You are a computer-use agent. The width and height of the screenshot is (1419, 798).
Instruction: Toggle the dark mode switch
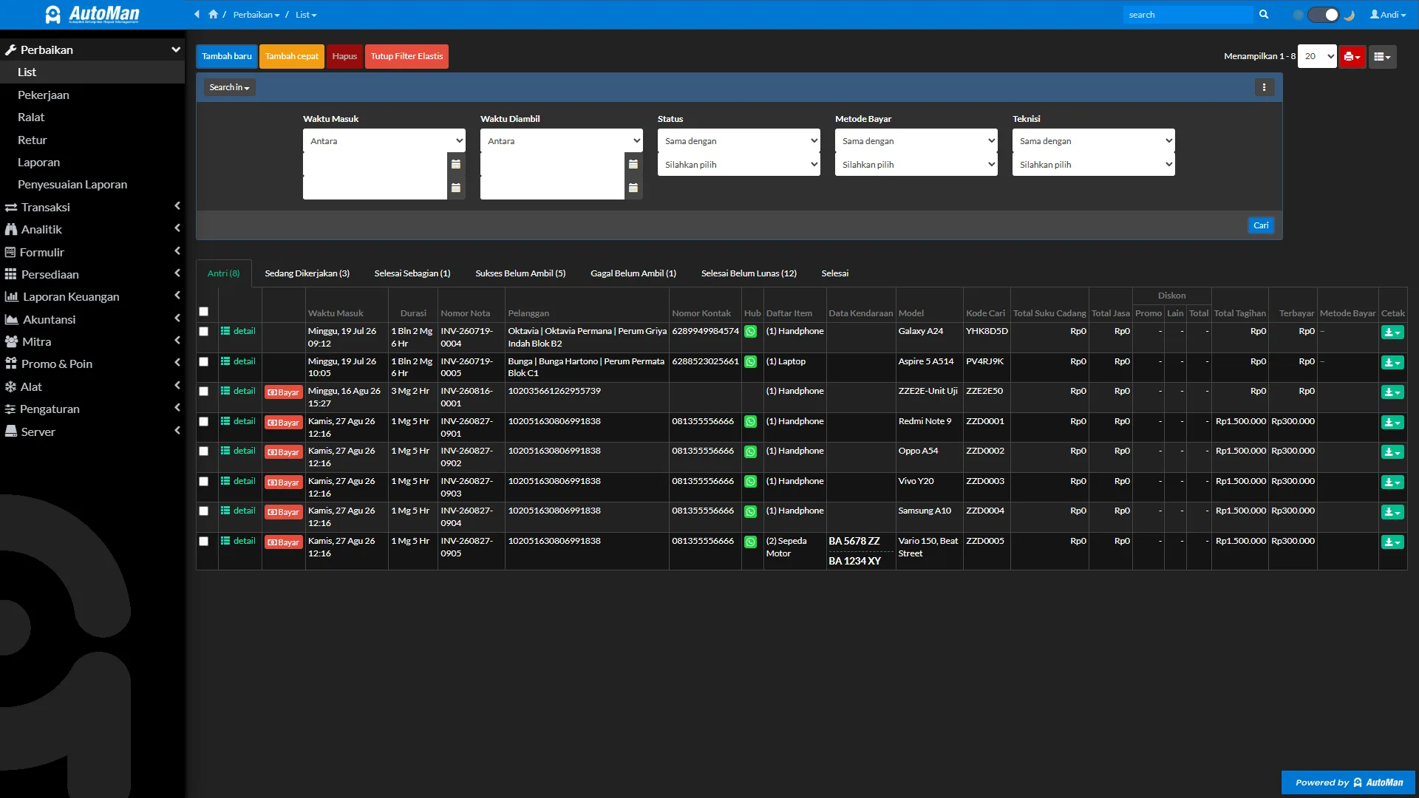[1324, 15]
